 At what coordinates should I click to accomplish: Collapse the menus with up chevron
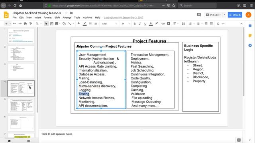coord(241,24)
